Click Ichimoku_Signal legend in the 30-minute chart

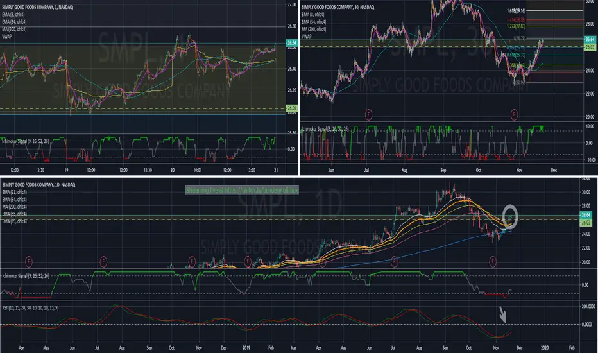pyautogui.click(x=325, y=130)
